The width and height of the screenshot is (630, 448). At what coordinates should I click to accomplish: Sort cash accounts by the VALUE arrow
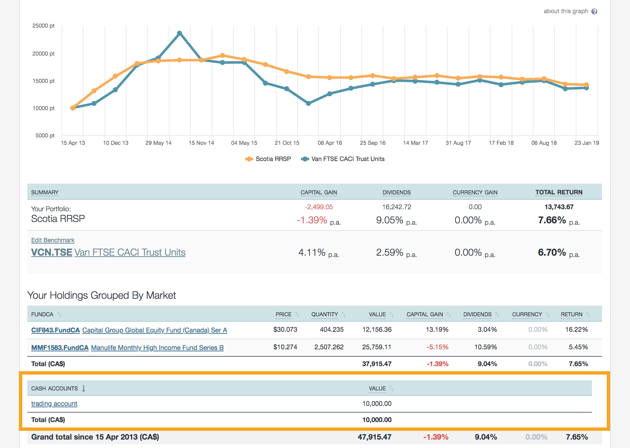tap(391, 388)
